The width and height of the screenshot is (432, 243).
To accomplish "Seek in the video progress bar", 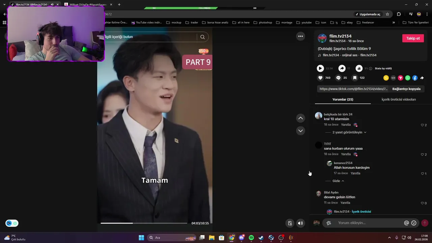I will coord(144,223).
